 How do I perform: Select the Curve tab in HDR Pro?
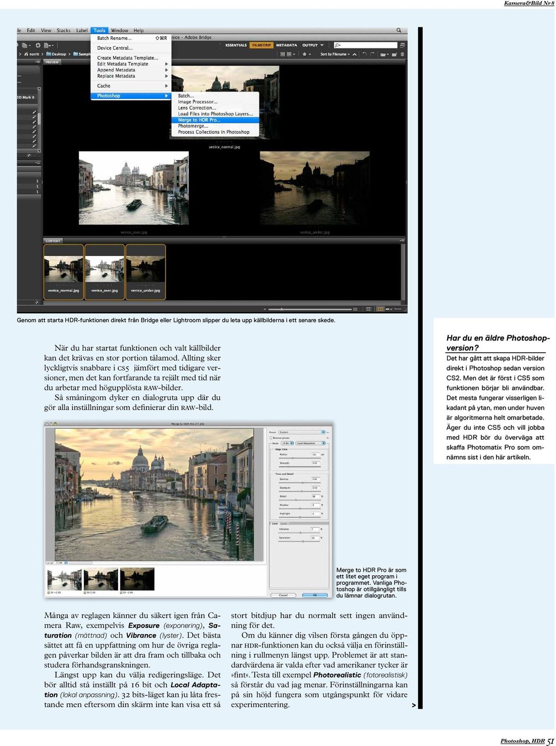(x=284, y=524)
